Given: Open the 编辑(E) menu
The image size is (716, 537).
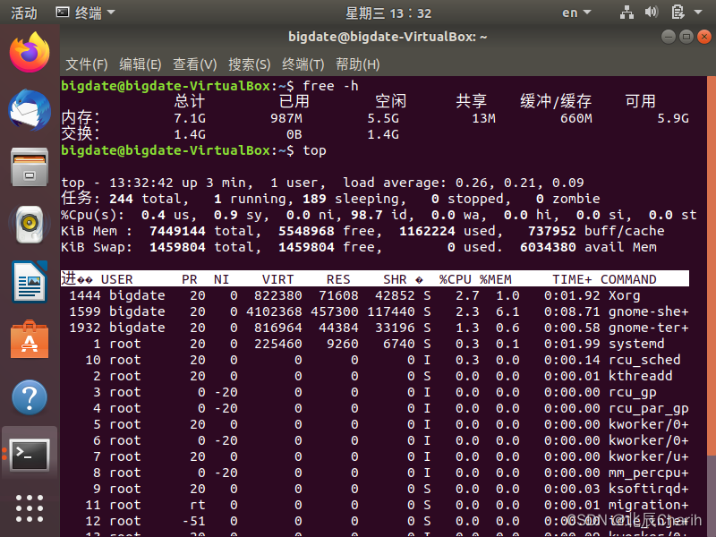Looking at the screenshot, I should 141,64.
